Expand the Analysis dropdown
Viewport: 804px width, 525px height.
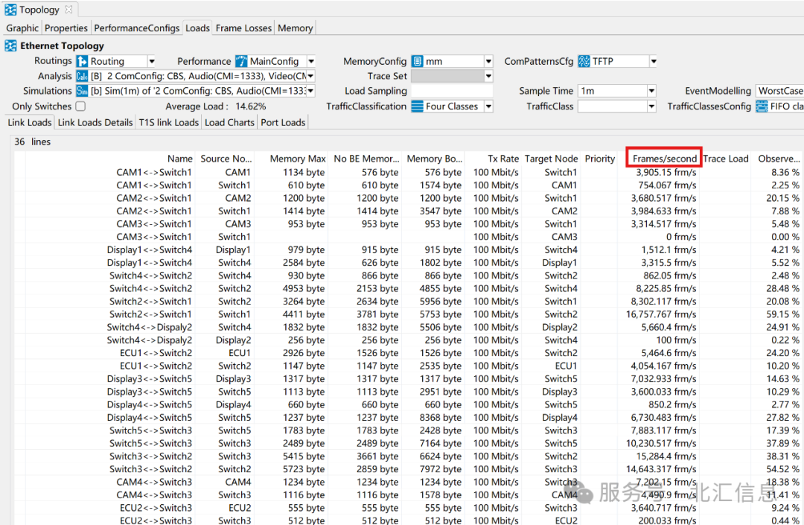[310, 76]
